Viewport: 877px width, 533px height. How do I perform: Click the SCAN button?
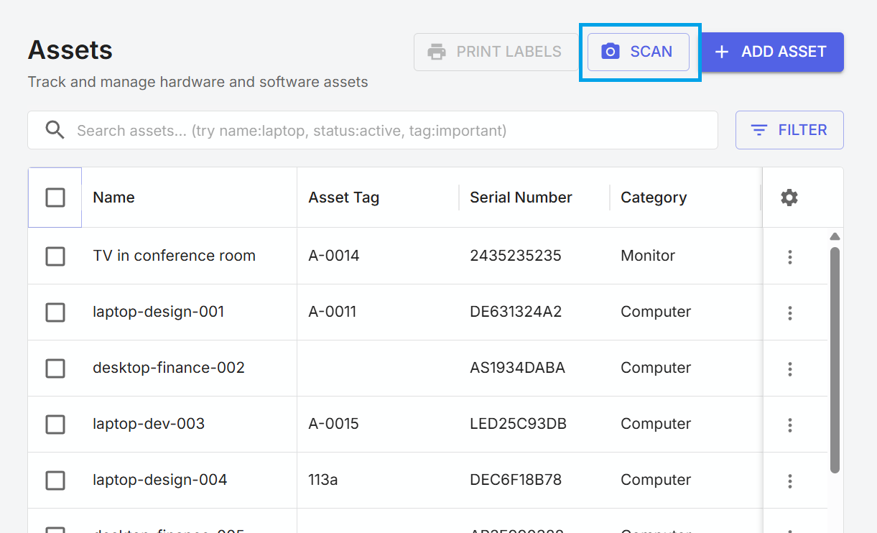pos(638,51)
